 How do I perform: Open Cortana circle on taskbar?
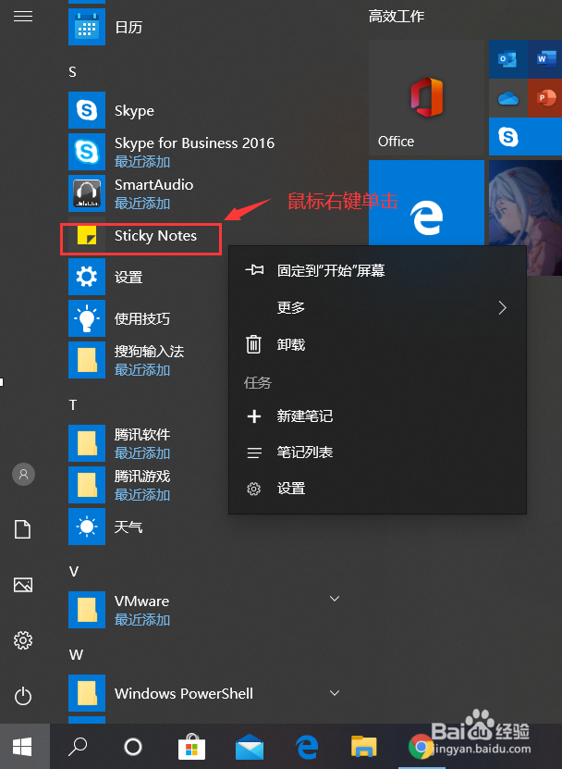pos(133,747)
